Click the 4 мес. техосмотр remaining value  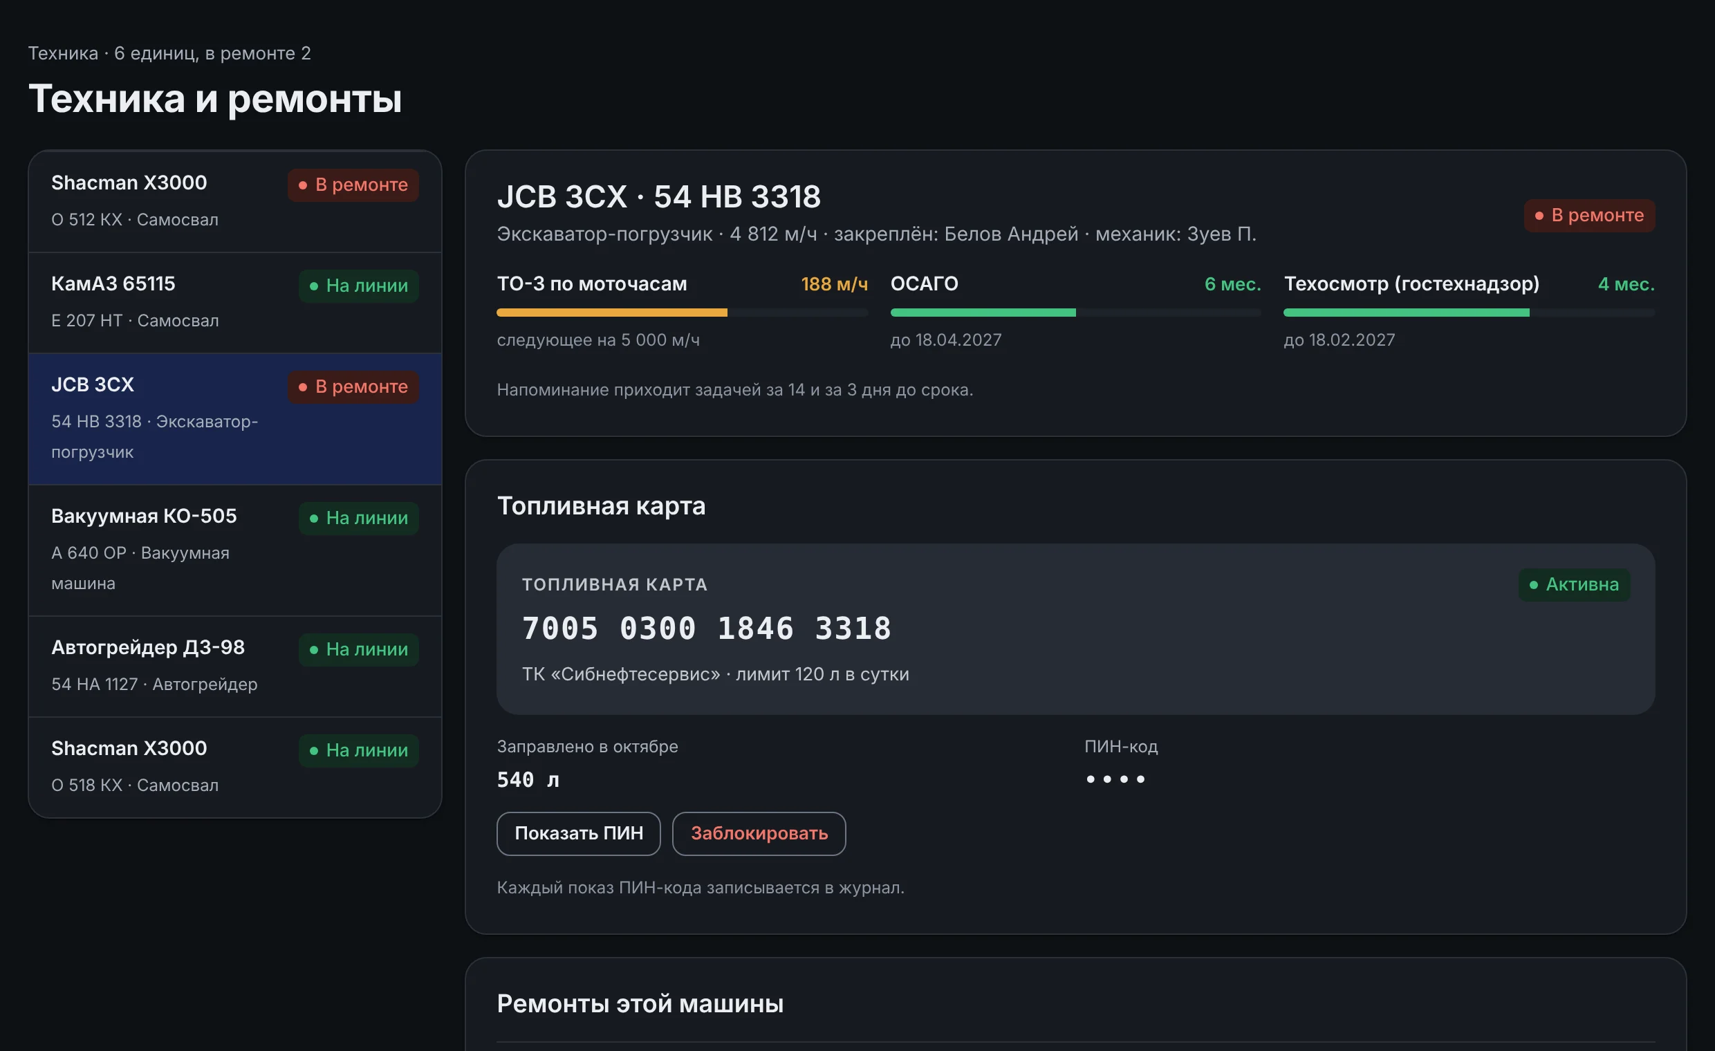(x=1626, y=285)
